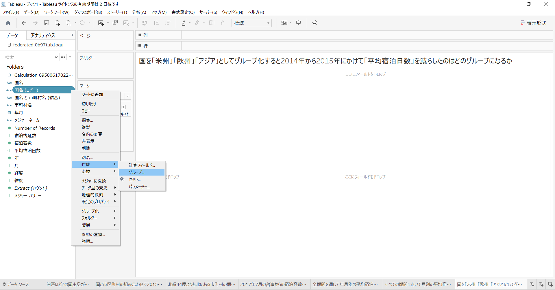Open the 分析(A) menu
The image size is (555, 290).
coord(139,12)
